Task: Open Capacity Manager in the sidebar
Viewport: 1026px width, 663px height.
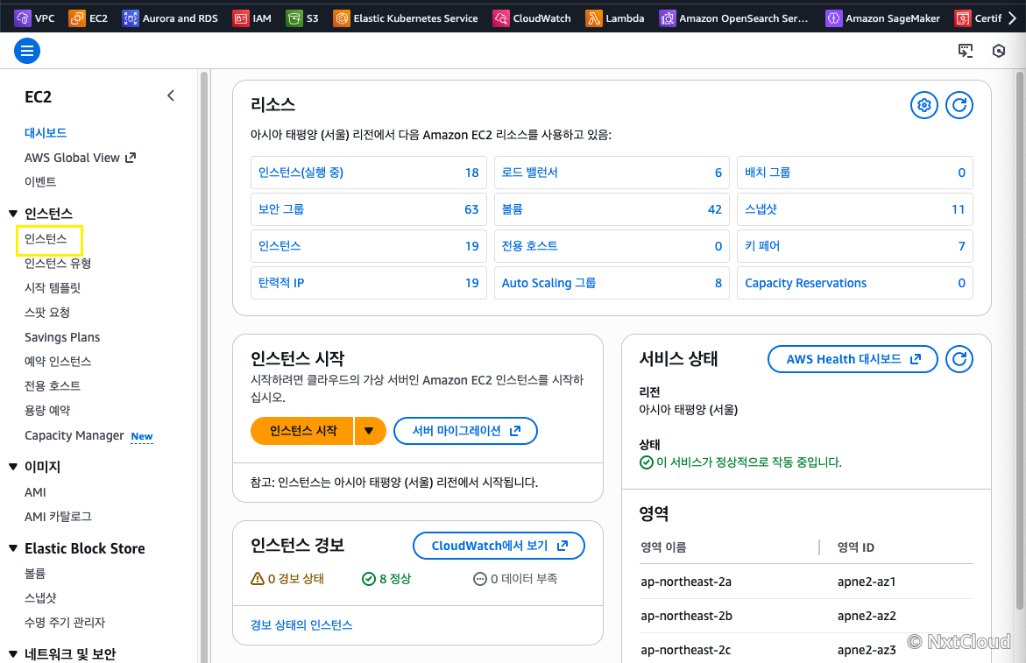Action: pos(74,435)
